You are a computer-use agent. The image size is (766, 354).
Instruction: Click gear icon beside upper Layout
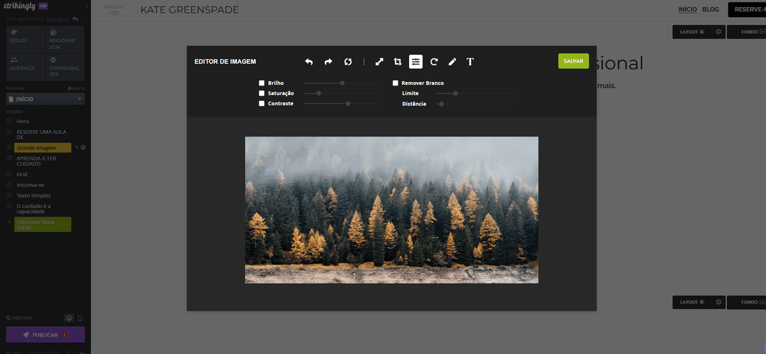pyautogui.click(x=719, y=31)
